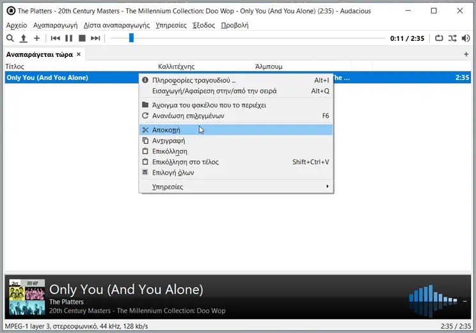Choose Αποκοπή in context menu
Screen dimensions: 476x333
tap(236, 130)
